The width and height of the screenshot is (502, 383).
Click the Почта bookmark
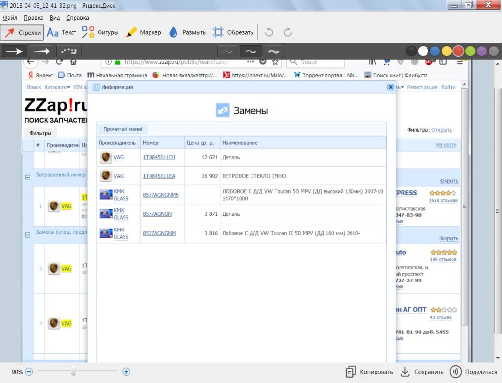click(x=70, y=75)
